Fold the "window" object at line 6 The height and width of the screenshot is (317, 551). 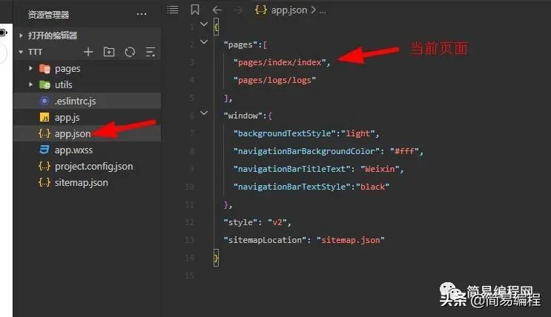[204, 113]
